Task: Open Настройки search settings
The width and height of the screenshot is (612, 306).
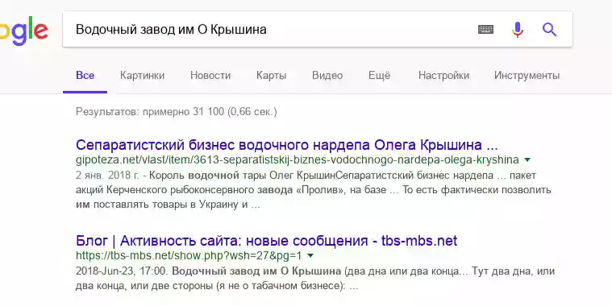Action: click(443, 75)
